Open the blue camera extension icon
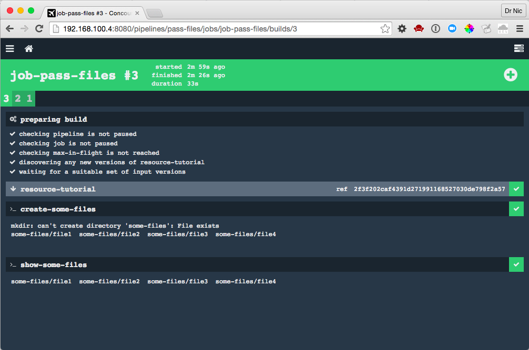 [452, 29]
